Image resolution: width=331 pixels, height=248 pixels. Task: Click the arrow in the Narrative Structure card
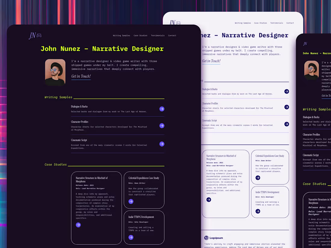(x=78, y=225)
